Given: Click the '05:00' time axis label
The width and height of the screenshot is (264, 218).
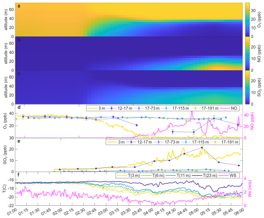Looking at the screenshot, I should coord(194,212).
